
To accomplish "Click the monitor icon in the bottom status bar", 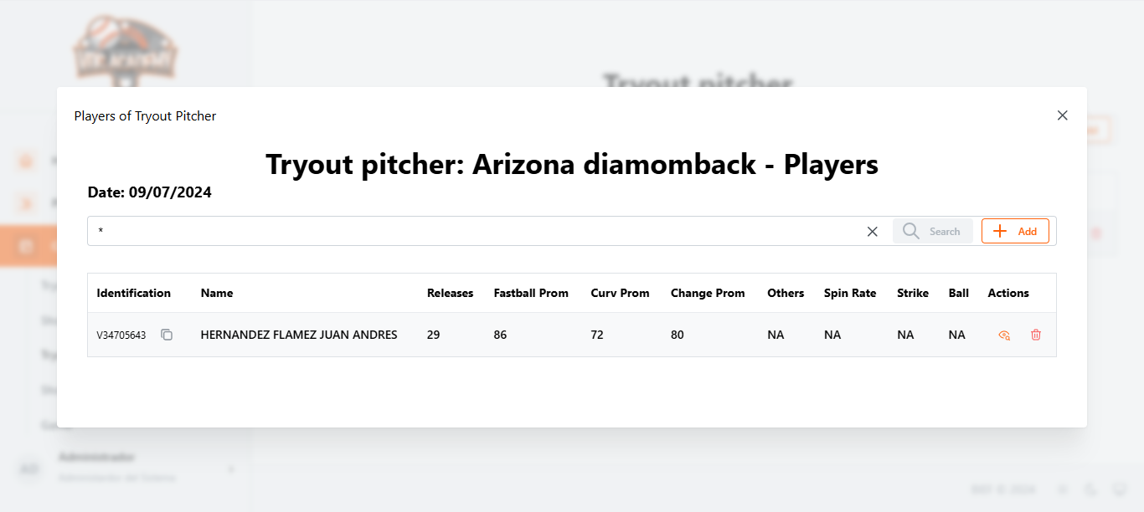I will point(1120,489).
